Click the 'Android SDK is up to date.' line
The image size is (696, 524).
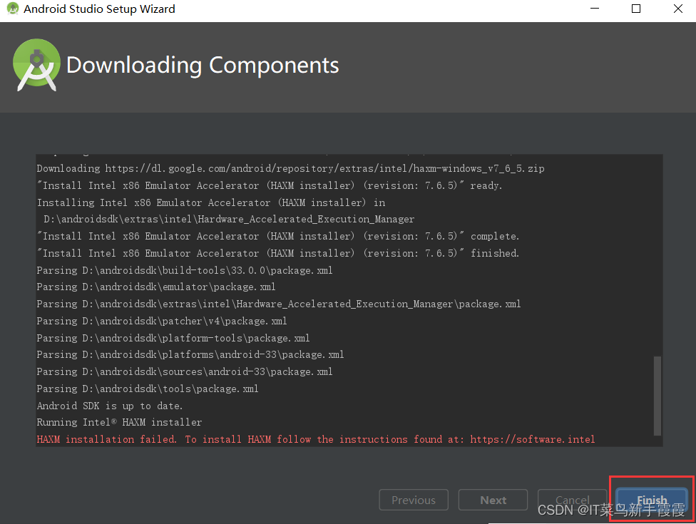(x=110, y=406)
